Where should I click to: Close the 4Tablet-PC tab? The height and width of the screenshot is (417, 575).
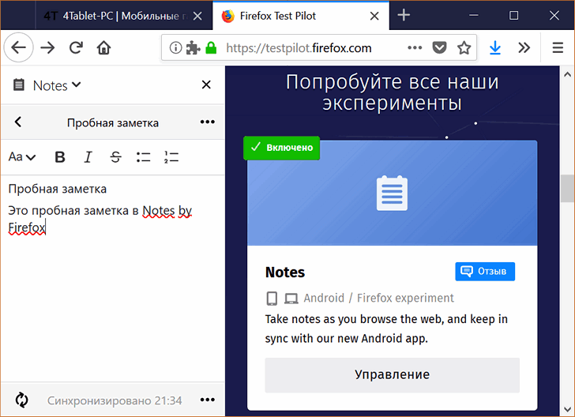point(197,16)
